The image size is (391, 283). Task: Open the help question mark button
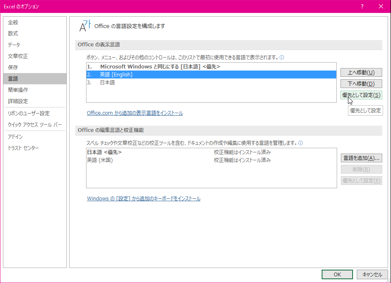362,7
